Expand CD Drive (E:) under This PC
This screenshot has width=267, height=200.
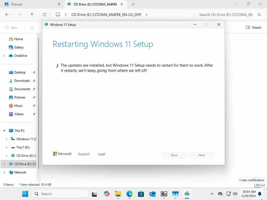7,156
